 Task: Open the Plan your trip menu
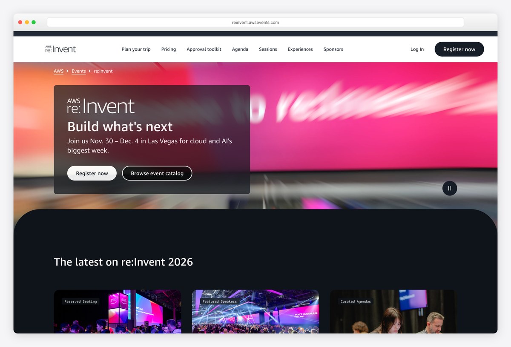(x=136, y=49)
